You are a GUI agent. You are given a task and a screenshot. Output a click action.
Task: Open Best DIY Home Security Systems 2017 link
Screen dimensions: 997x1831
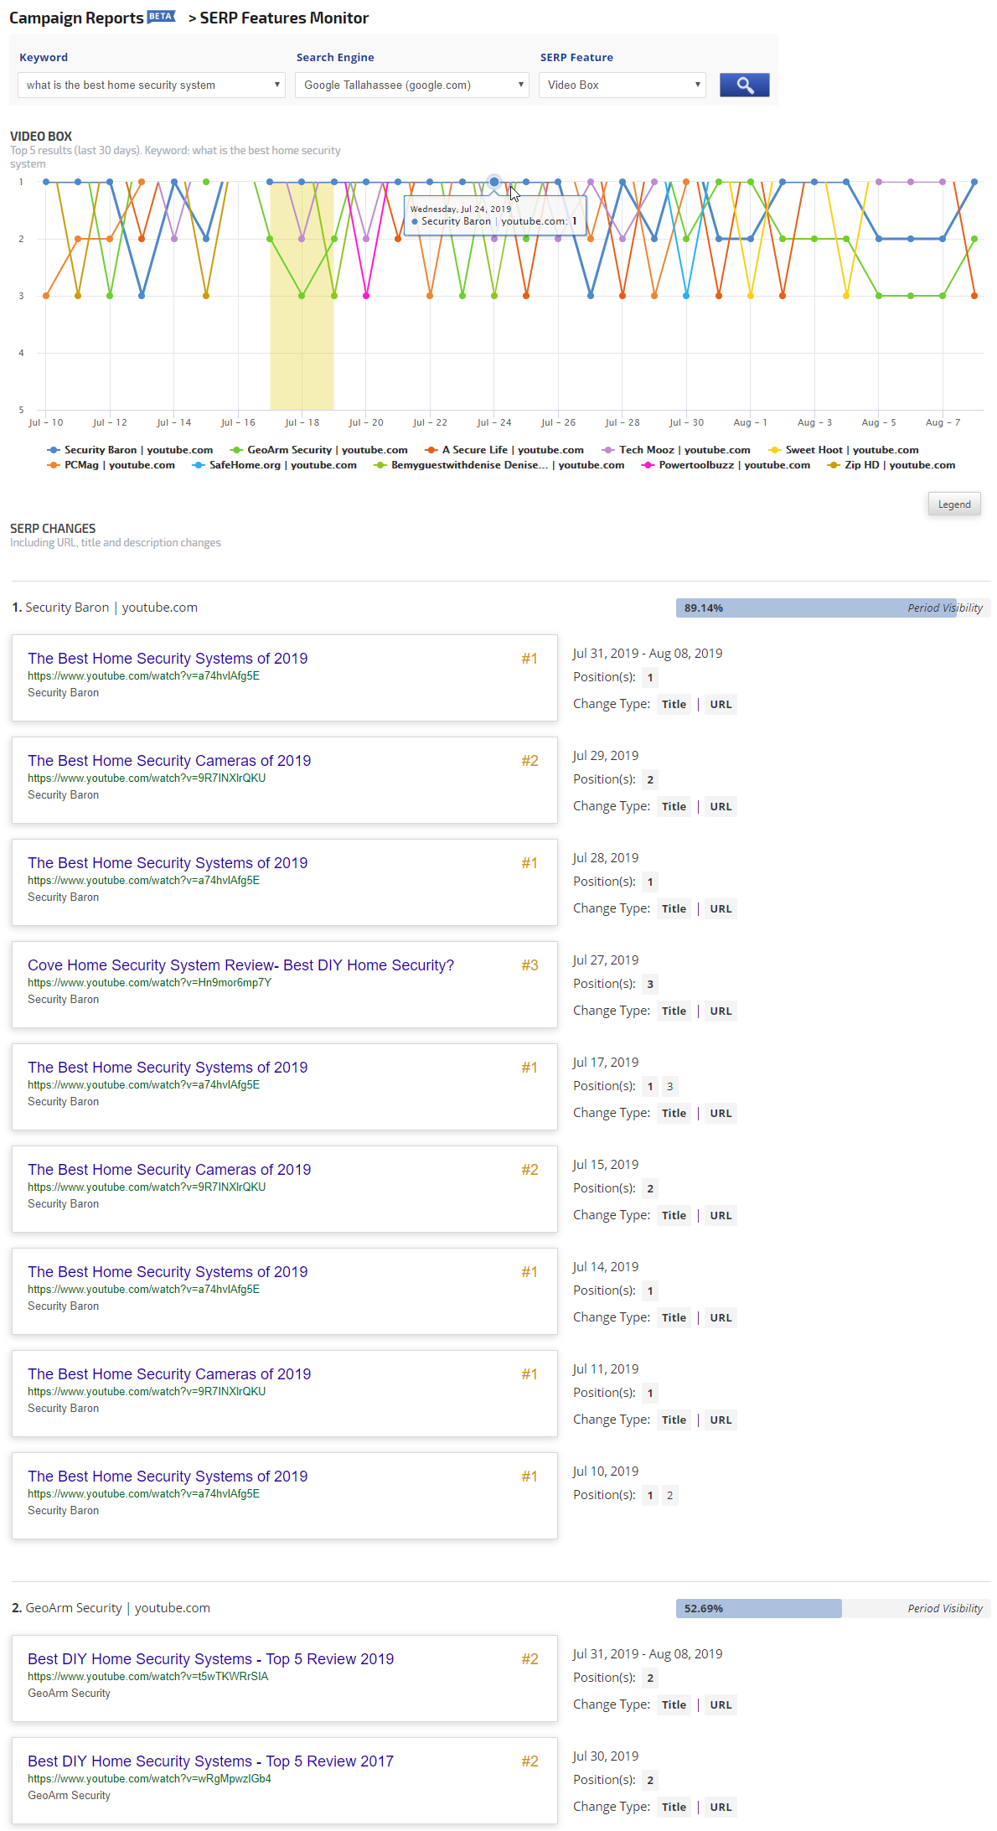(210, 1761)
